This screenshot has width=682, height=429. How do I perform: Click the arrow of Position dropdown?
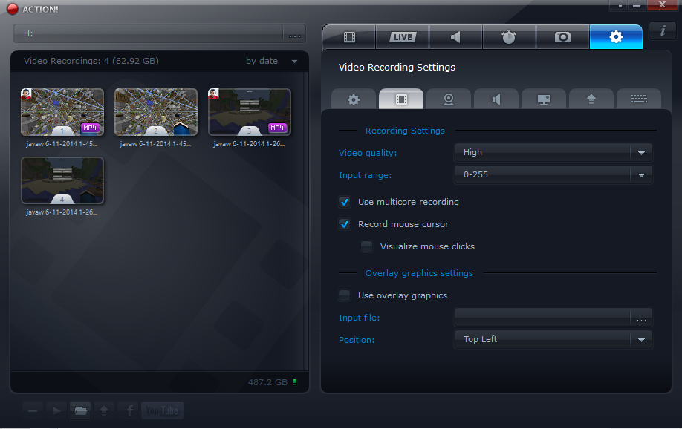(641, 340)
